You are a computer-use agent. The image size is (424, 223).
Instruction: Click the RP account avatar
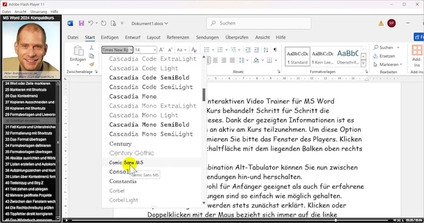tap(391, 23)
